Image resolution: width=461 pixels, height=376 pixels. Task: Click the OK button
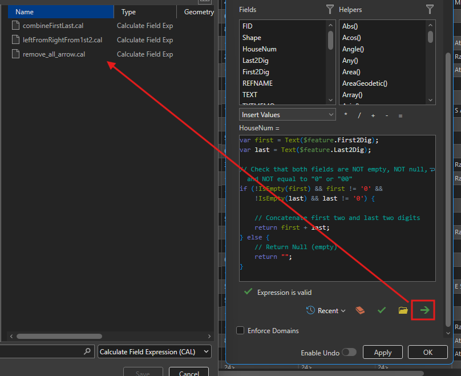[x=428, y=352]
